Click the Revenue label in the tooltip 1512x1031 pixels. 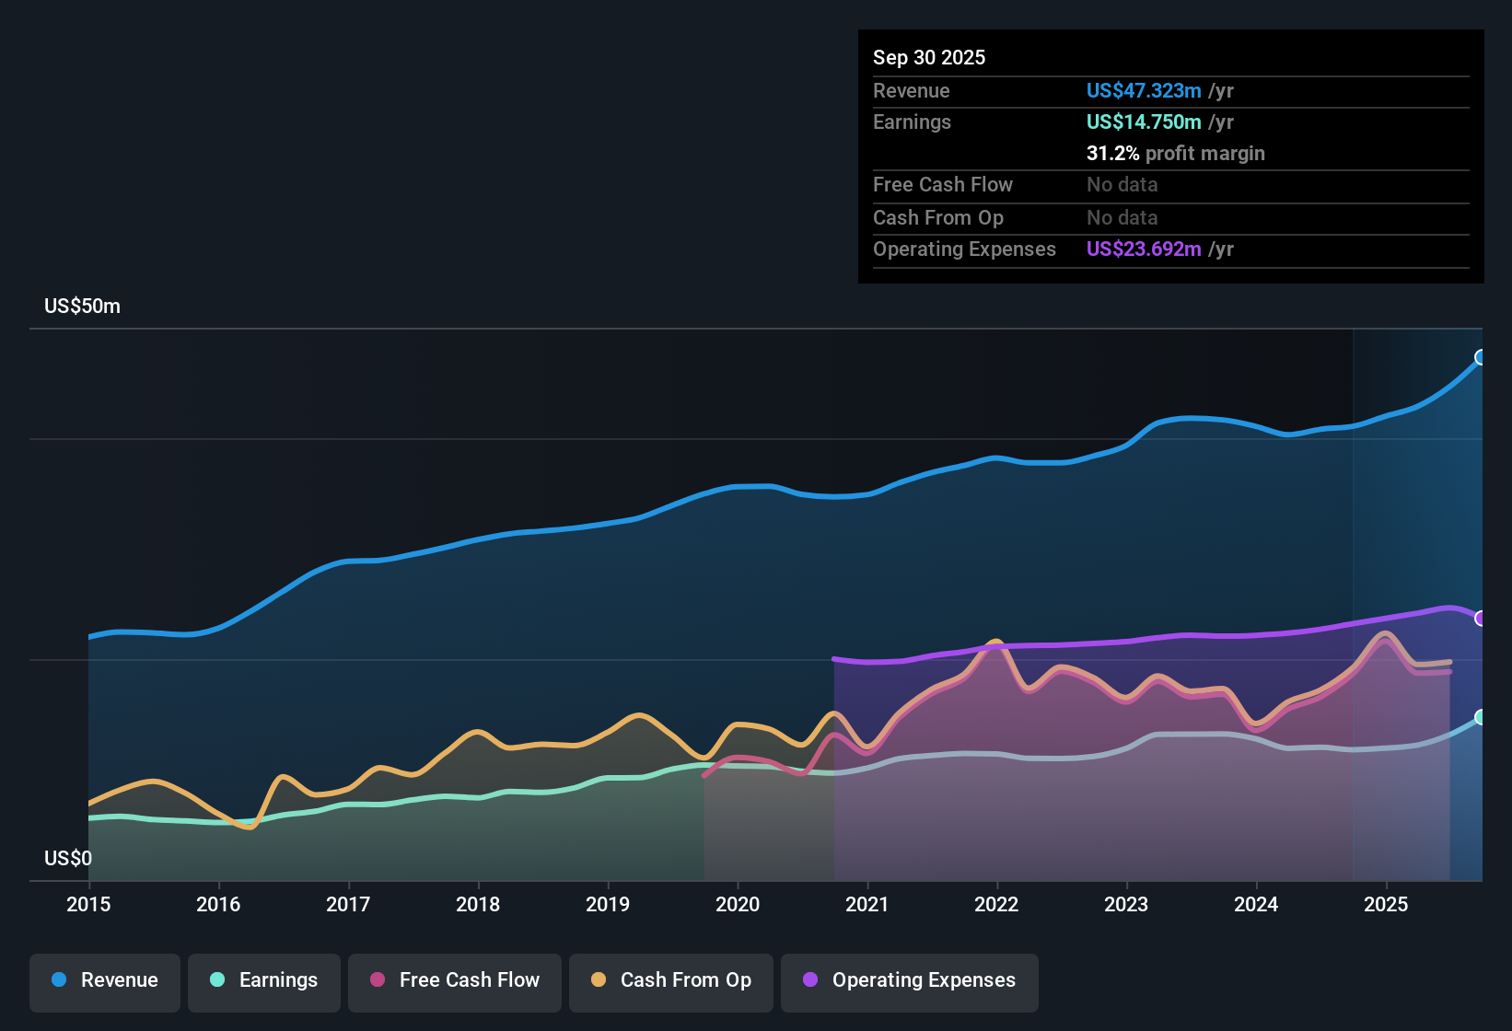point(912,91)
